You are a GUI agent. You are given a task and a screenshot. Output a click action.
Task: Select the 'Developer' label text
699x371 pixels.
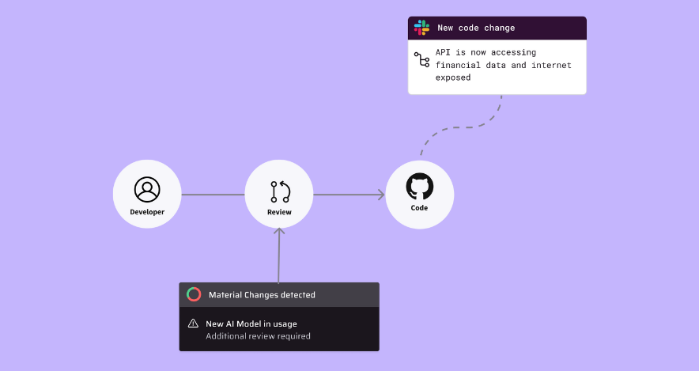[x=147, y=212]
